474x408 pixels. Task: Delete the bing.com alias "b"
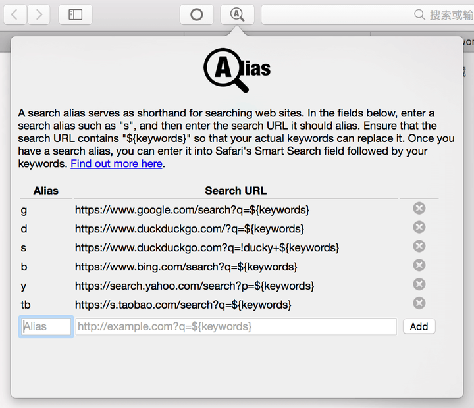(x=419, y=265)
